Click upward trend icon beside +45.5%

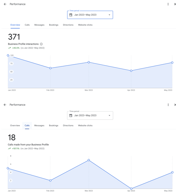point(9,48)
